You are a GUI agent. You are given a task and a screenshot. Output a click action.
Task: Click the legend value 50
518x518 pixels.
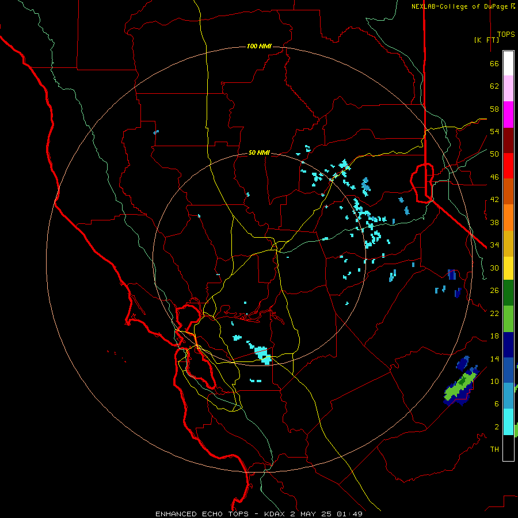point(494,154)
